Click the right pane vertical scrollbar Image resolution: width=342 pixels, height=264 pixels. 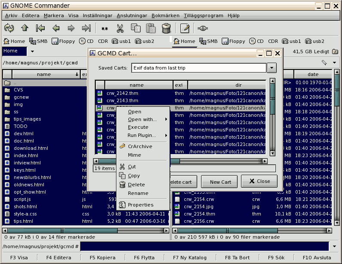337,148
